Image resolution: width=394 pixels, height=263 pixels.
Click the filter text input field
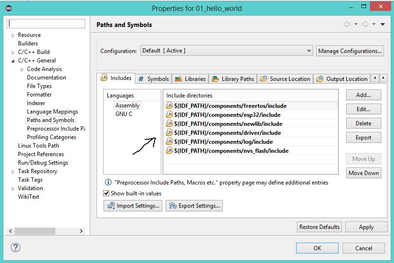point(46,23)
